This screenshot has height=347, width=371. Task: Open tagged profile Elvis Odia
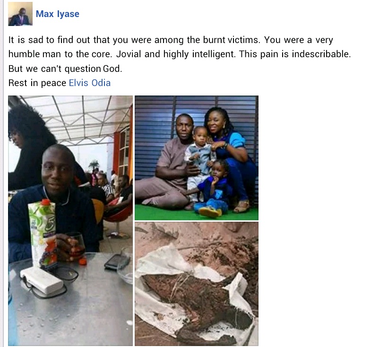tap(90, 83)
